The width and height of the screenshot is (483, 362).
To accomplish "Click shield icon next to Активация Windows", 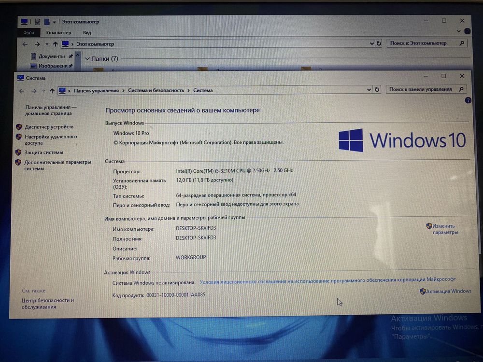I will (x=423, y=291).
